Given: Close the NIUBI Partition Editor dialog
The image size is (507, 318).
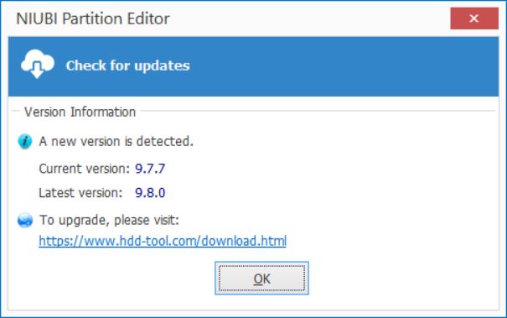Looking at the screenshot, I should point(474,18).
